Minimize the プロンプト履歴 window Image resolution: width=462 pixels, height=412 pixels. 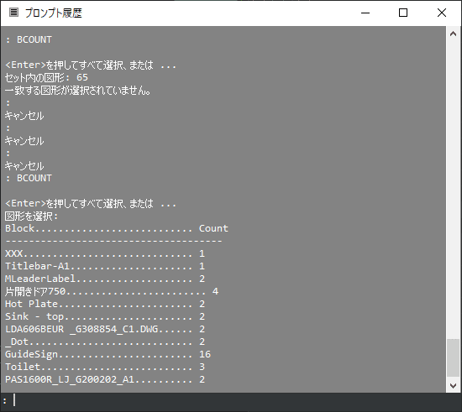click(365, 13)
